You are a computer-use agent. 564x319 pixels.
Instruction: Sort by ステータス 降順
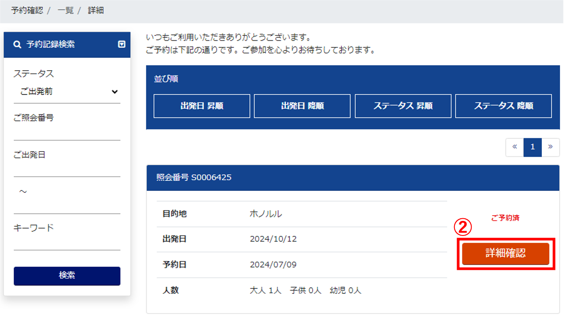[x=503, y=106]
